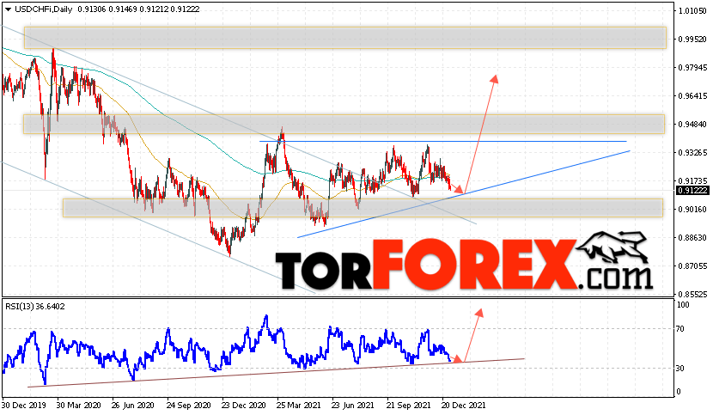Viewport: 713px width, 415px height.
Task: Click the 0.96415 price axis label
Action: [x=692, y=96]
